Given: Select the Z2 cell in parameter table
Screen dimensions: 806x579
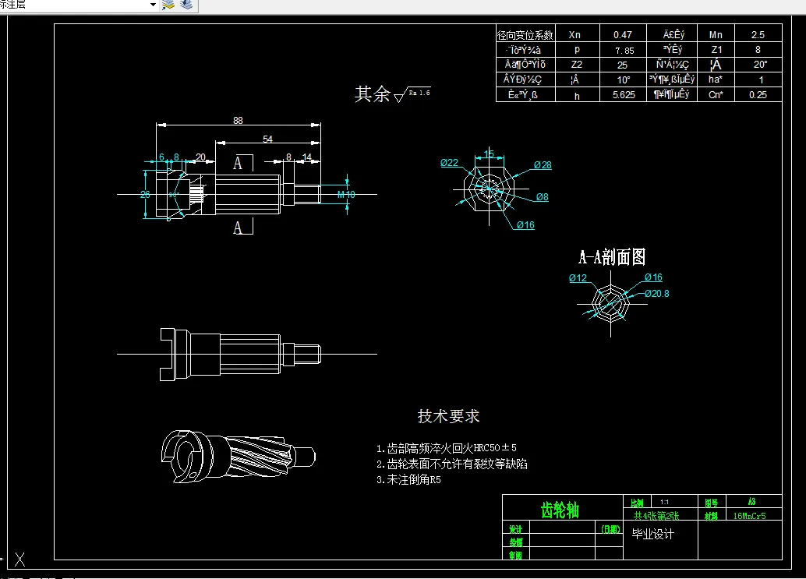Looking at the screenshot, I should (x=576, y=65).
